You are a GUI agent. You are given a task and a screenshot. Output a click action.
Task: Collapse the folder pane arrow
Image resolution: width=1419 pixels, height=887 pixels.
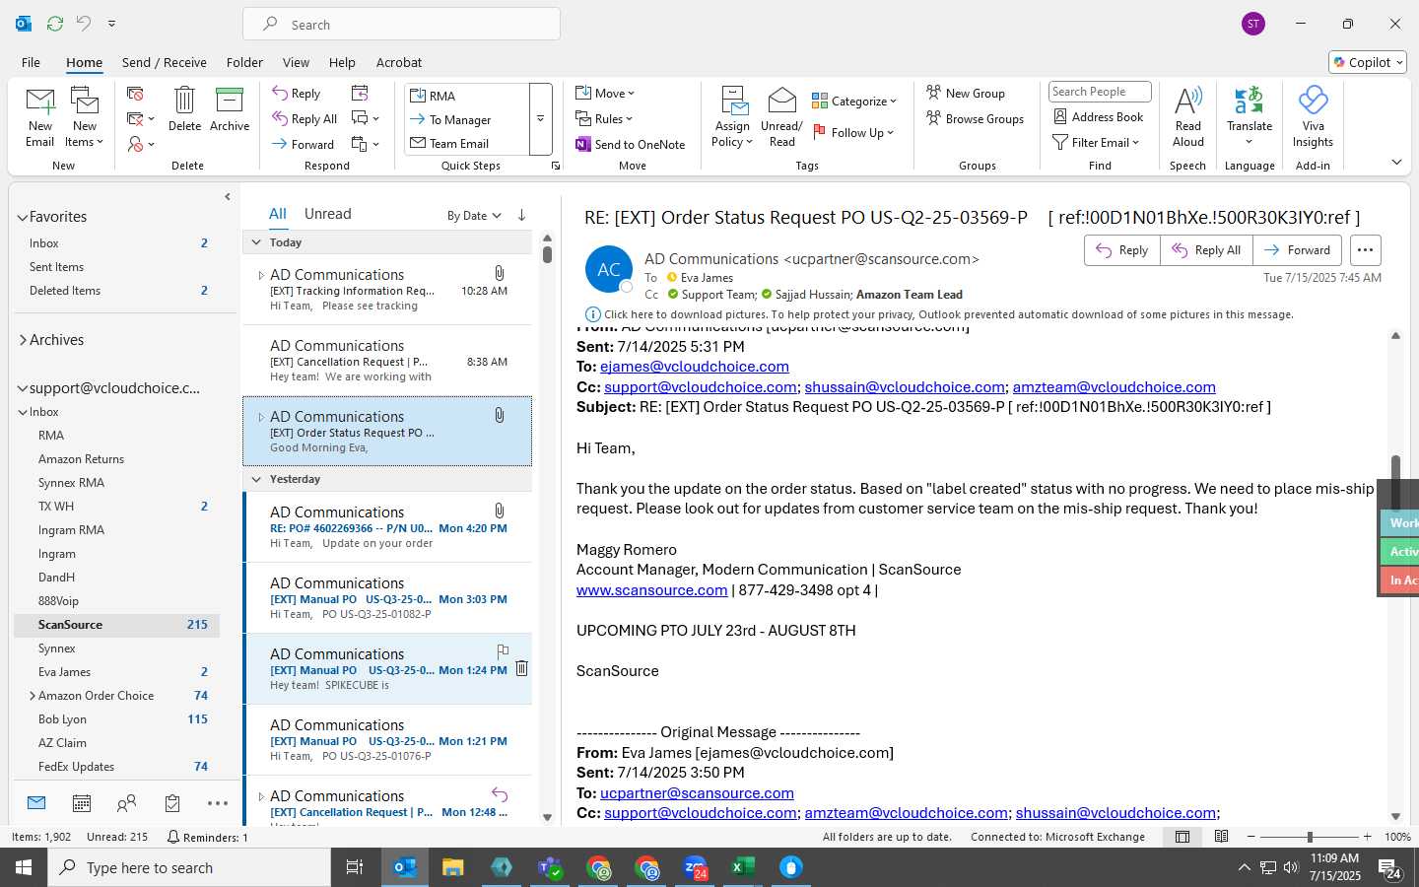228,196
